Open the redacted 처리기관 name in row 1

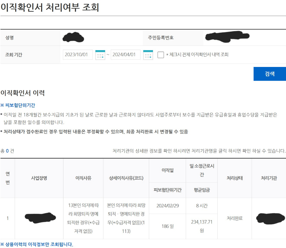pyautogui.click(x=270, y=218)
